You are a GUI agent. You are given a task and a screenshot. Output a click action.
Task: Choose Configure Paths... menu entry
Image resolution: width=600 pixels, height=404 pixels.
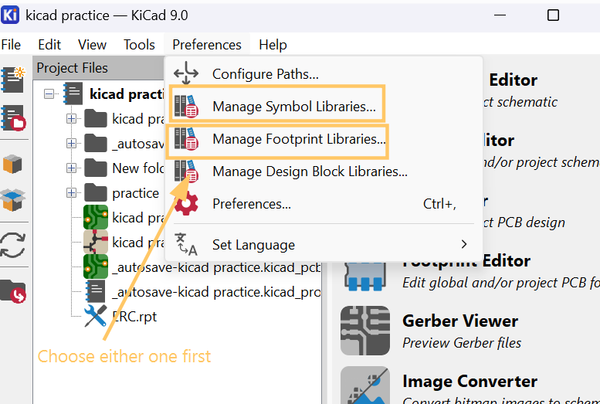pyautogui.click(x=324, y=73)
